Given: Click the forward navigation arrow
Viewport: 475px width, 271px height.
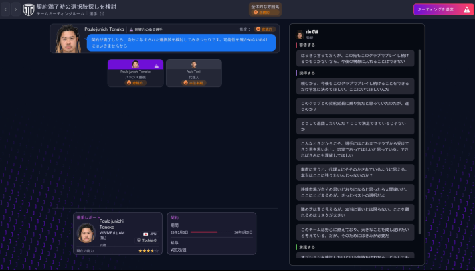Looking at the screenshot, I should pyautogui.click(x=15, y=9).
